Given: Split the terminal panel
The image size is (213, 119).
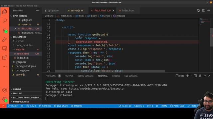Looking at the screenshot, I should click(x=195, y=76).
